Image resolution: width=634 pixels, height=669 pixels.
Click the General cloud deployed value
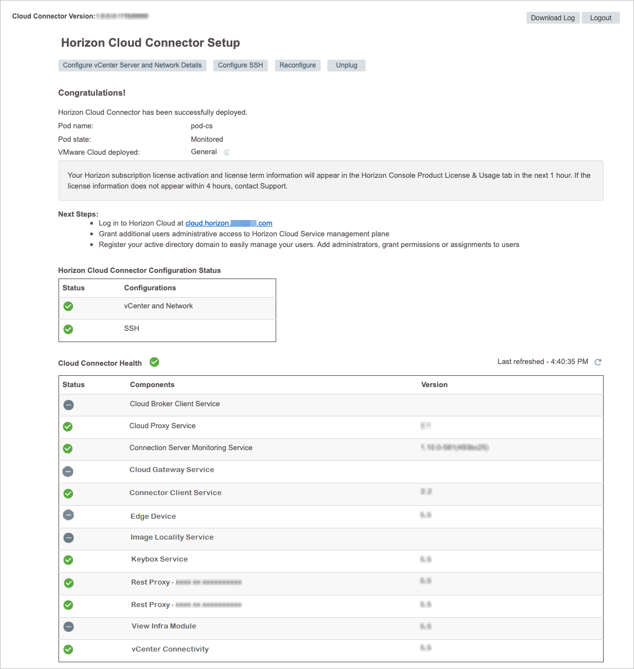(x=204, y=152)
